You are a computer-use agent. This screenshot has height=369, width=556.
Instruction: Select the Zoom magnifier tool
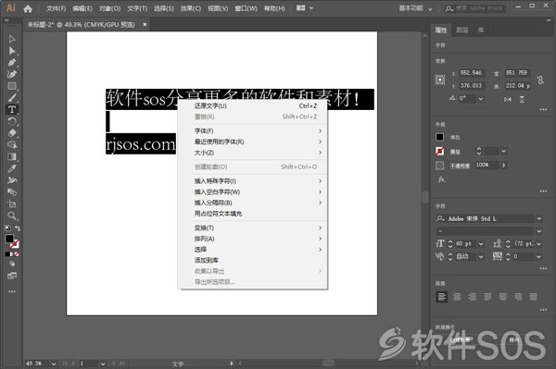coord(12,215)
